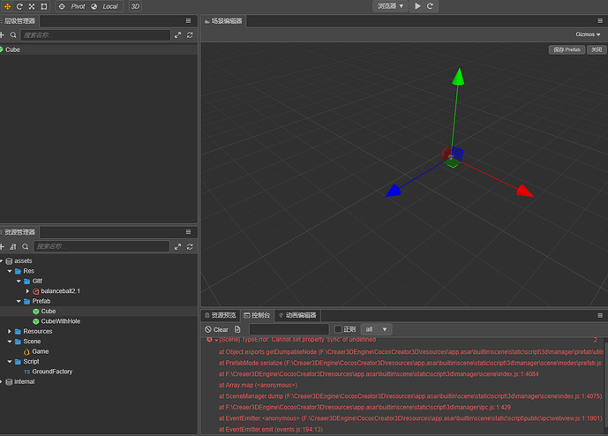Select the assets manager panel tab
Image resolution: width=608 pixels, height=436 pixels.
coord(19,232)
